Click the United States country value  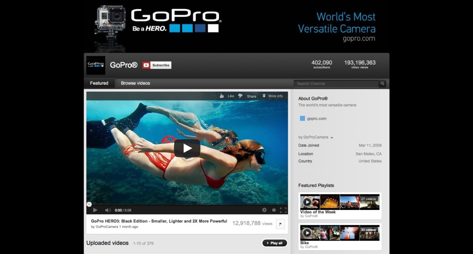(370, 161)
